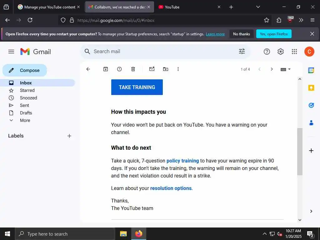Bookmark this page star icon
320x240 pixels.
point(266,20)
